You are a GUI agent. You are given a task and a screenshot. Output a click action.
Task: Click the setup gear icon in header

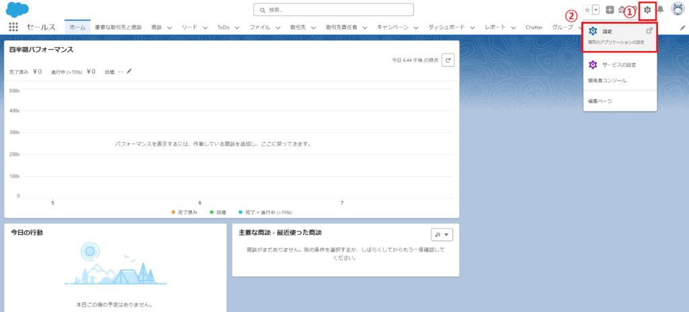click(647, 10)
